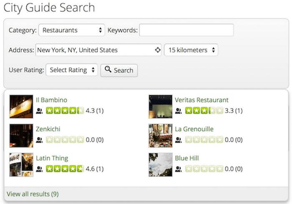The image size is (292, 204).
Task: Click the Blue Hill thumbnail photo
Action: pyautogui.click(x=160, y=164)
